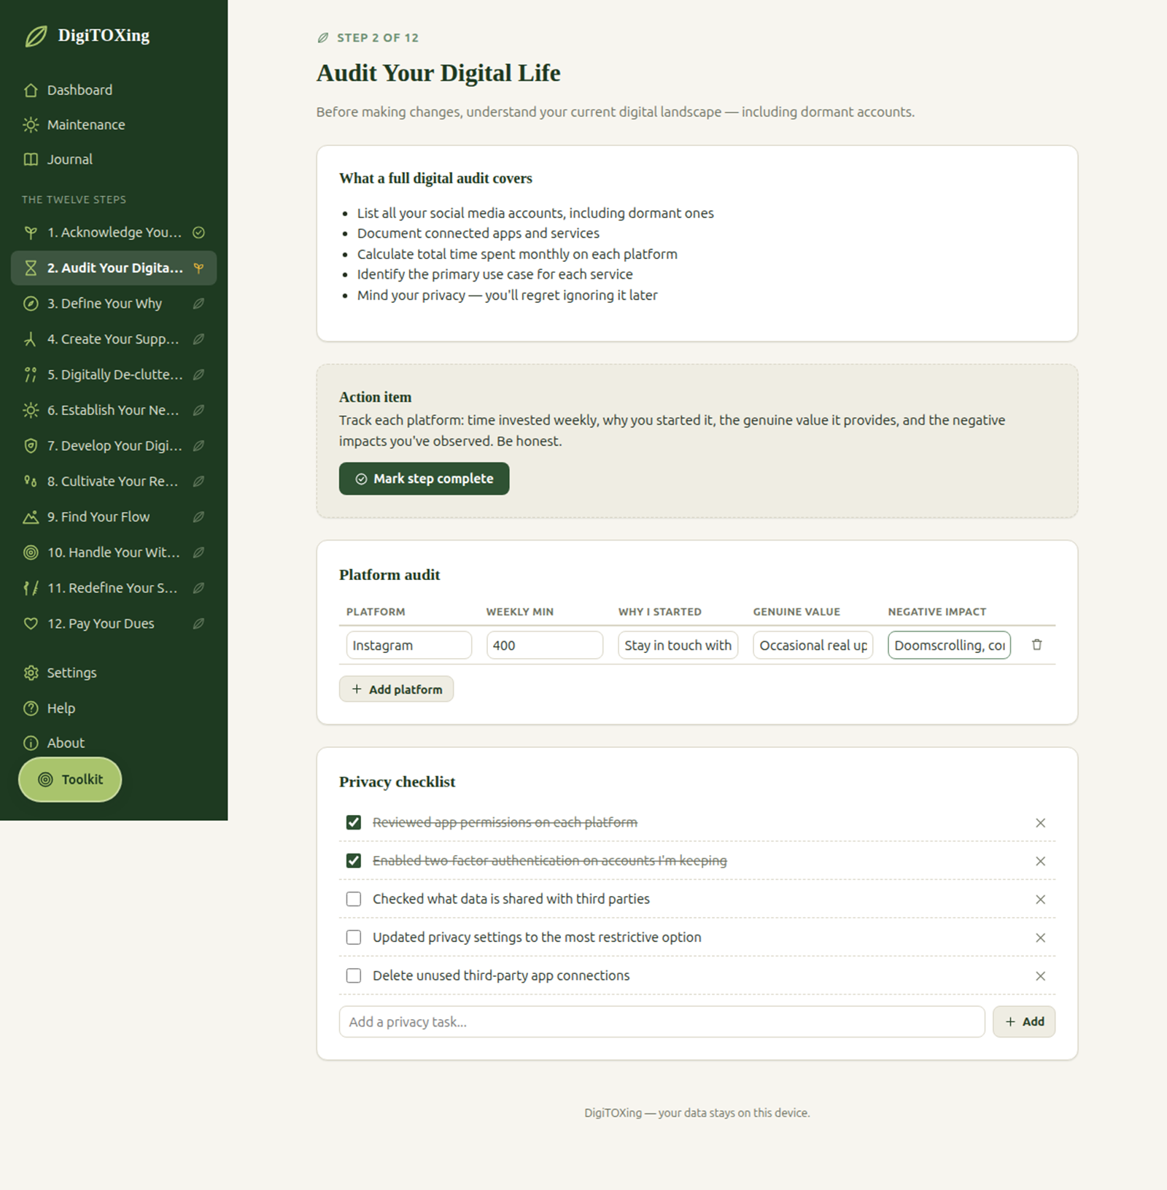
Task: Remove the 'Reviewed app permissions' checklist item
Action: point(1040,823)
